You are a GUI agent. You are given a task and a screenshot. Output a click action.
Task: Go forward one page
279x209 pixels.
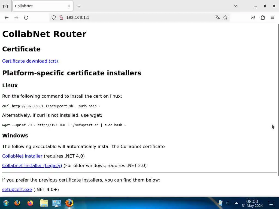click(x=16, y=17)
